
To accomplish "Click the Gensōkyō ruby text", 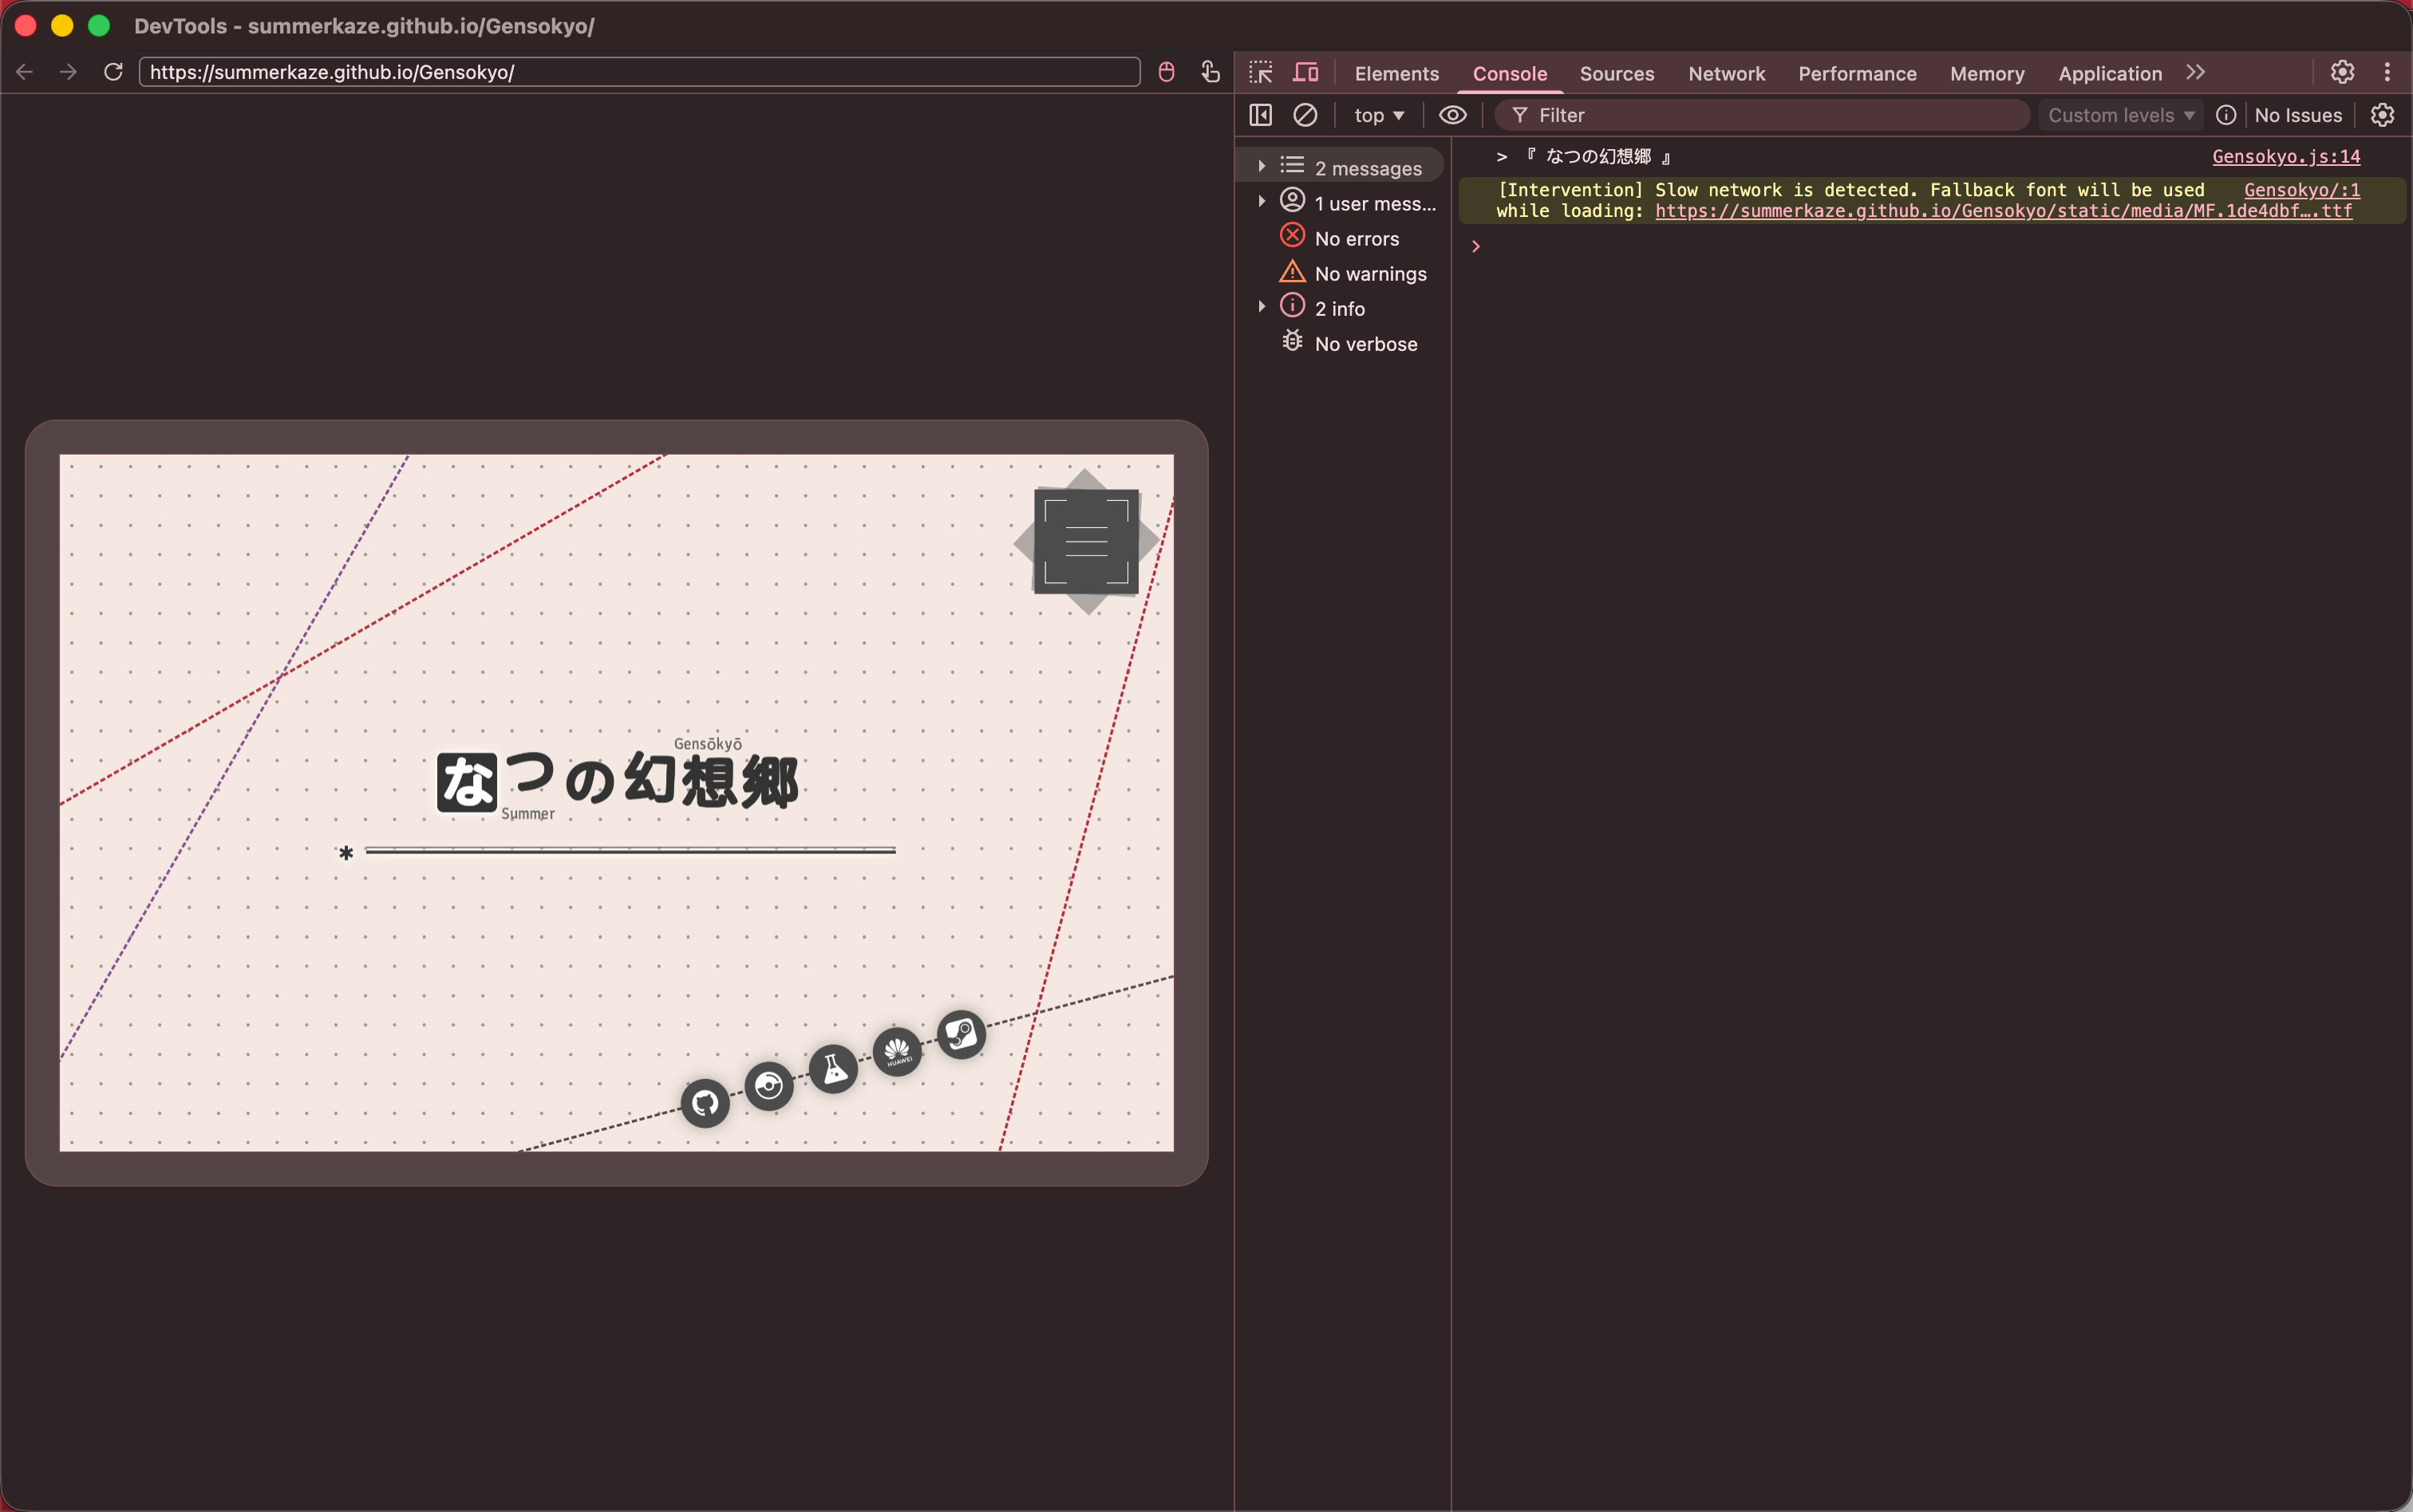I will [x=709, y=744].
